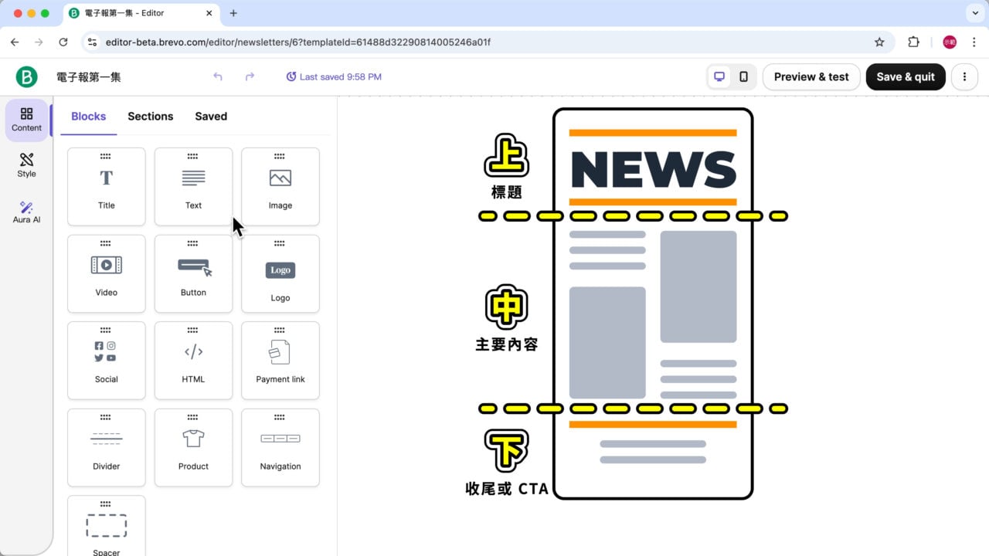Screen dimensions: 989x556
Task: Open the three-dot more options menu
Action: tap(964, 76)
